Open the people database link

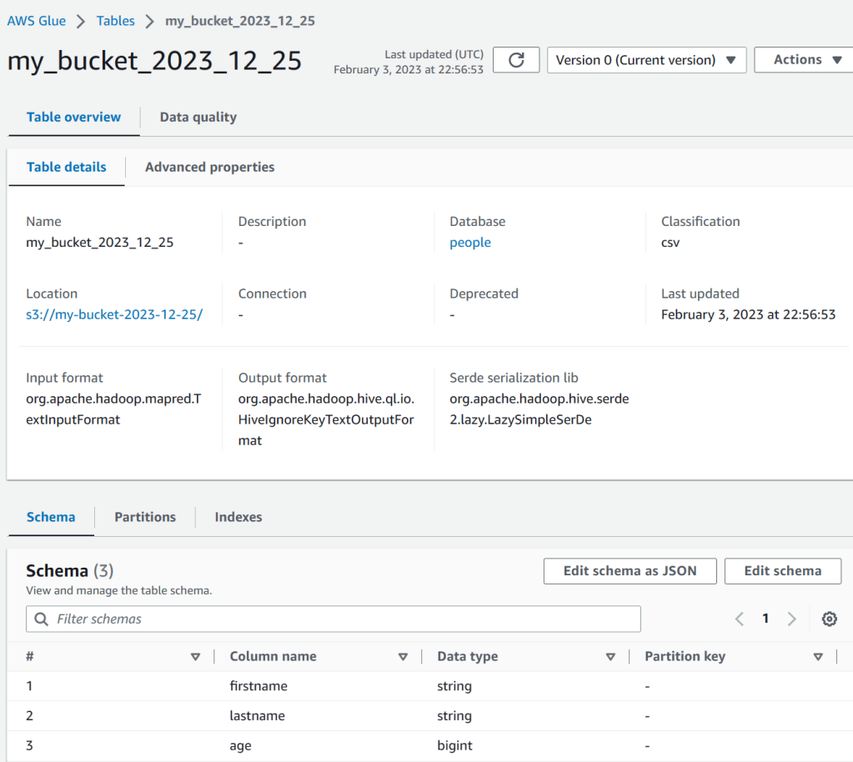tap(470, 243)
